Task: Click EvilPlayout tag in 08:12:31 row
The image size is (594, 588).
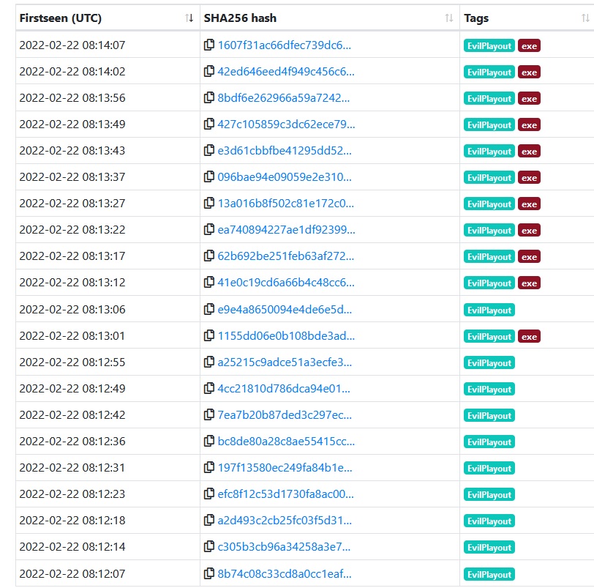Action: [489, 468]
